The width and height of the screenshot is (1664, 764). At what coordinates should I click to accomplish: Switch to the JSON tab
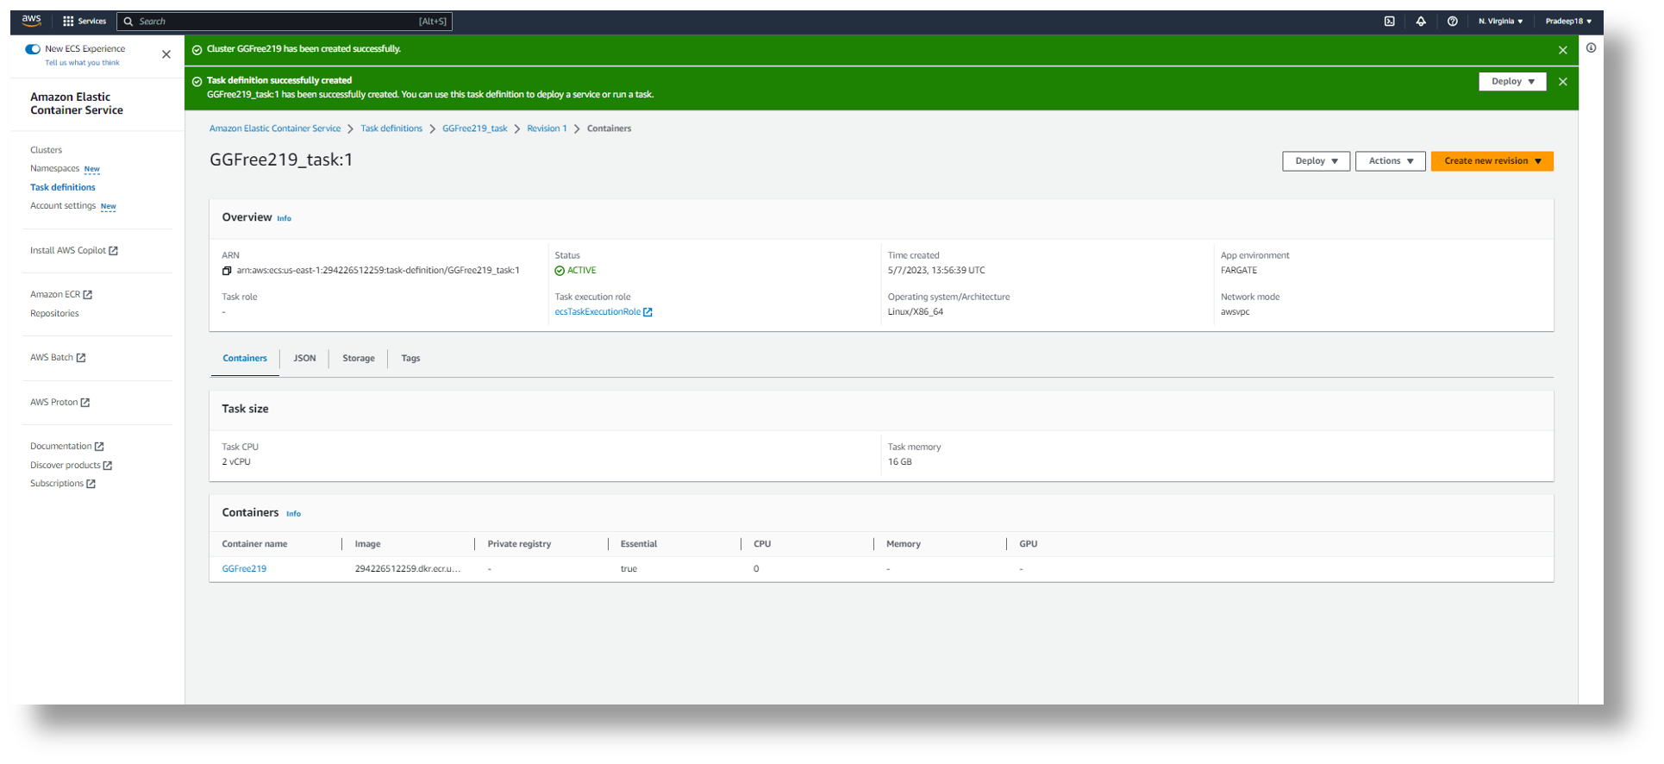click(304, 359)
